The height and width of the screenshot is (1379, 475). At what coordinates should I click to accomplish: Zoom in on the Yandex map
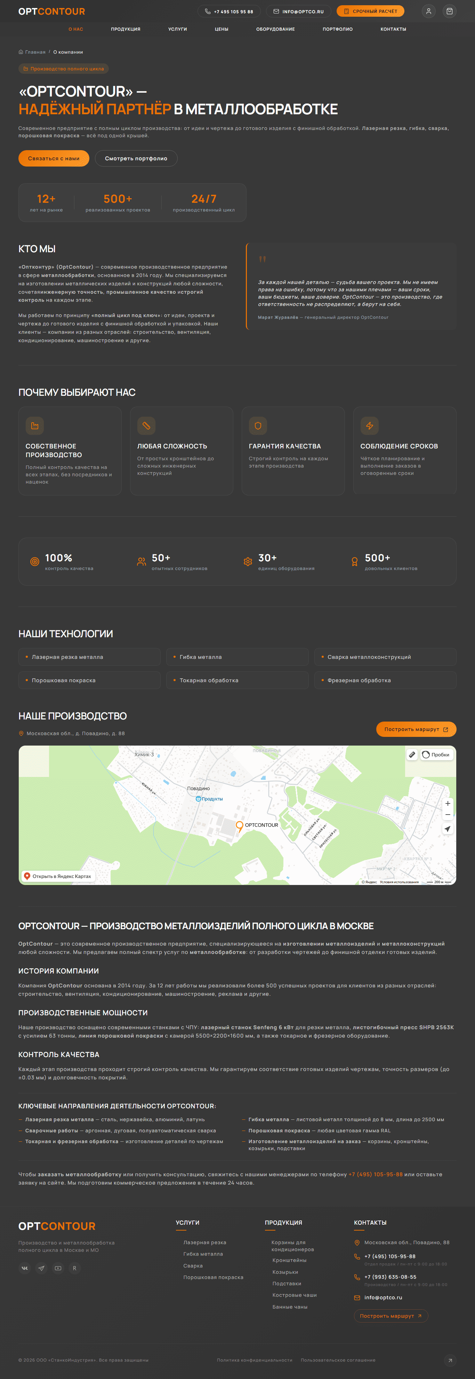(448, 803)
